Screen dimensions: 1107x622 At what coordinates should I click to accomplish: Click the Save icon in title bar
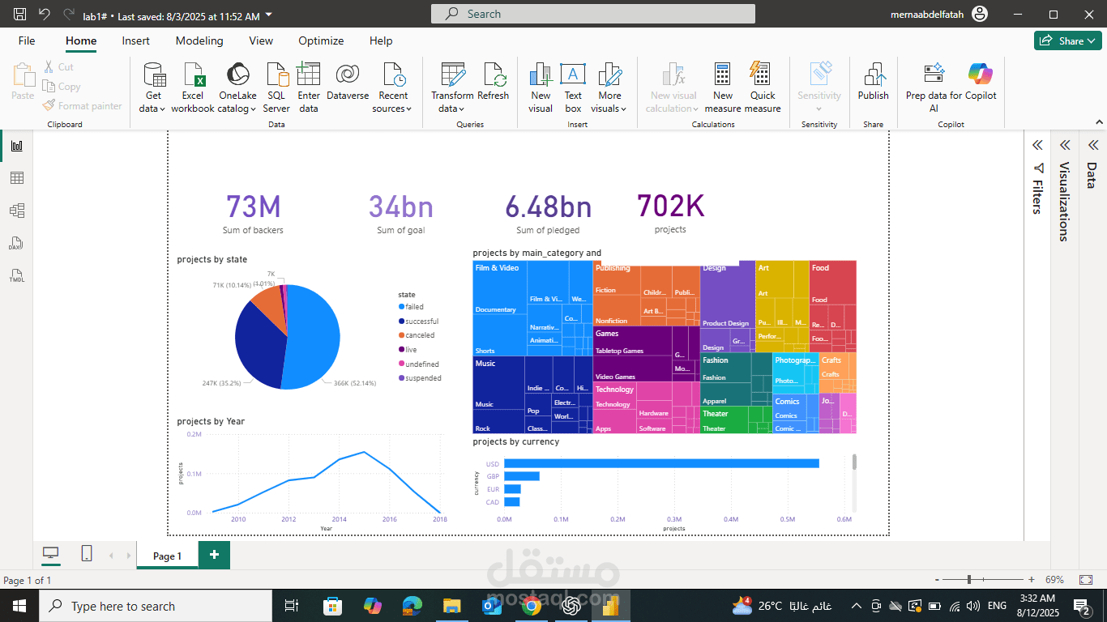tap(20, 15)
